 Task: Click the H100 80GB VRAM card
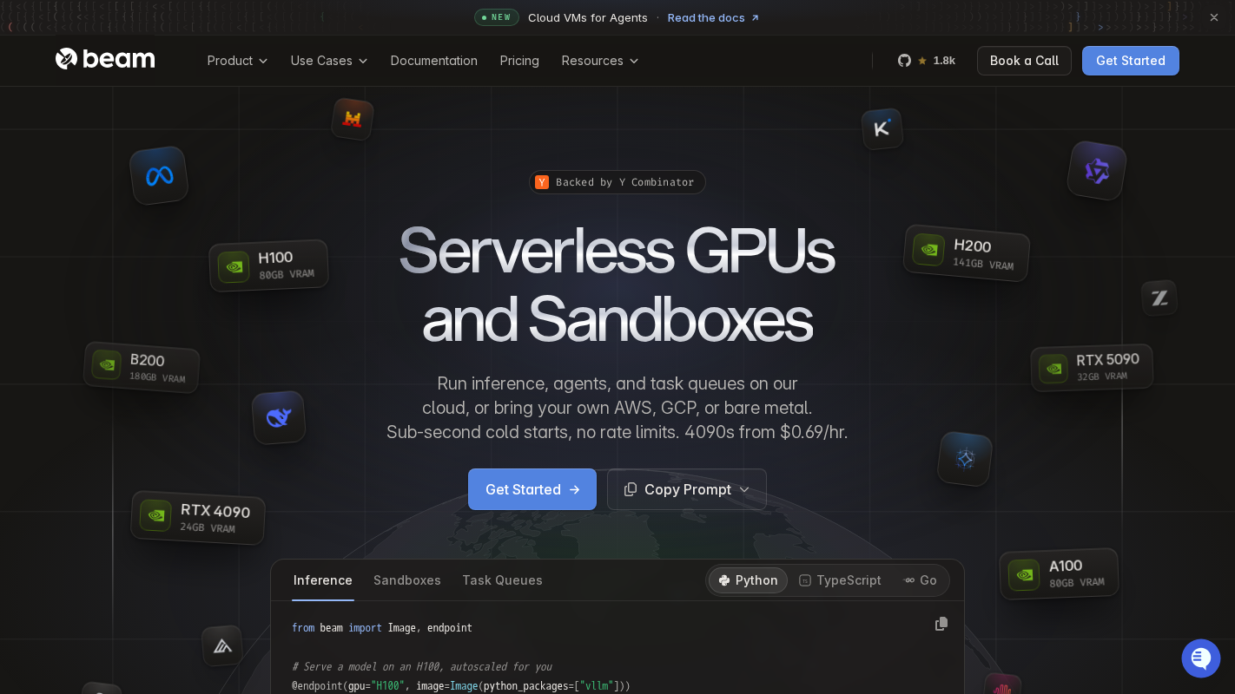[x=268, y=265]
